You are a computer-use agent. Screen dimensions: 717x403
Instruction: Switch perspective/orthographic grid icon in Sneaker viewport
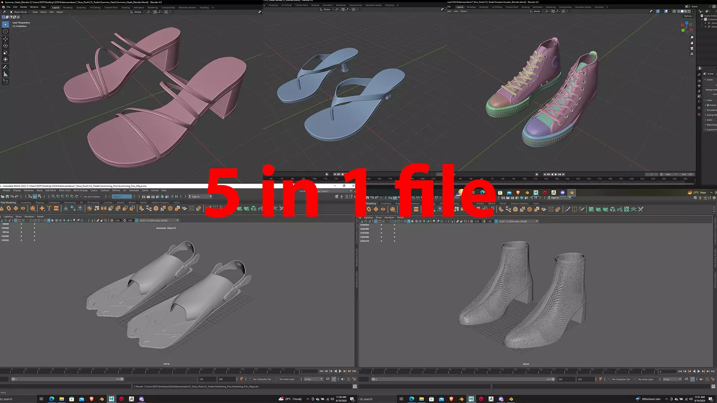tap(692, 54)
